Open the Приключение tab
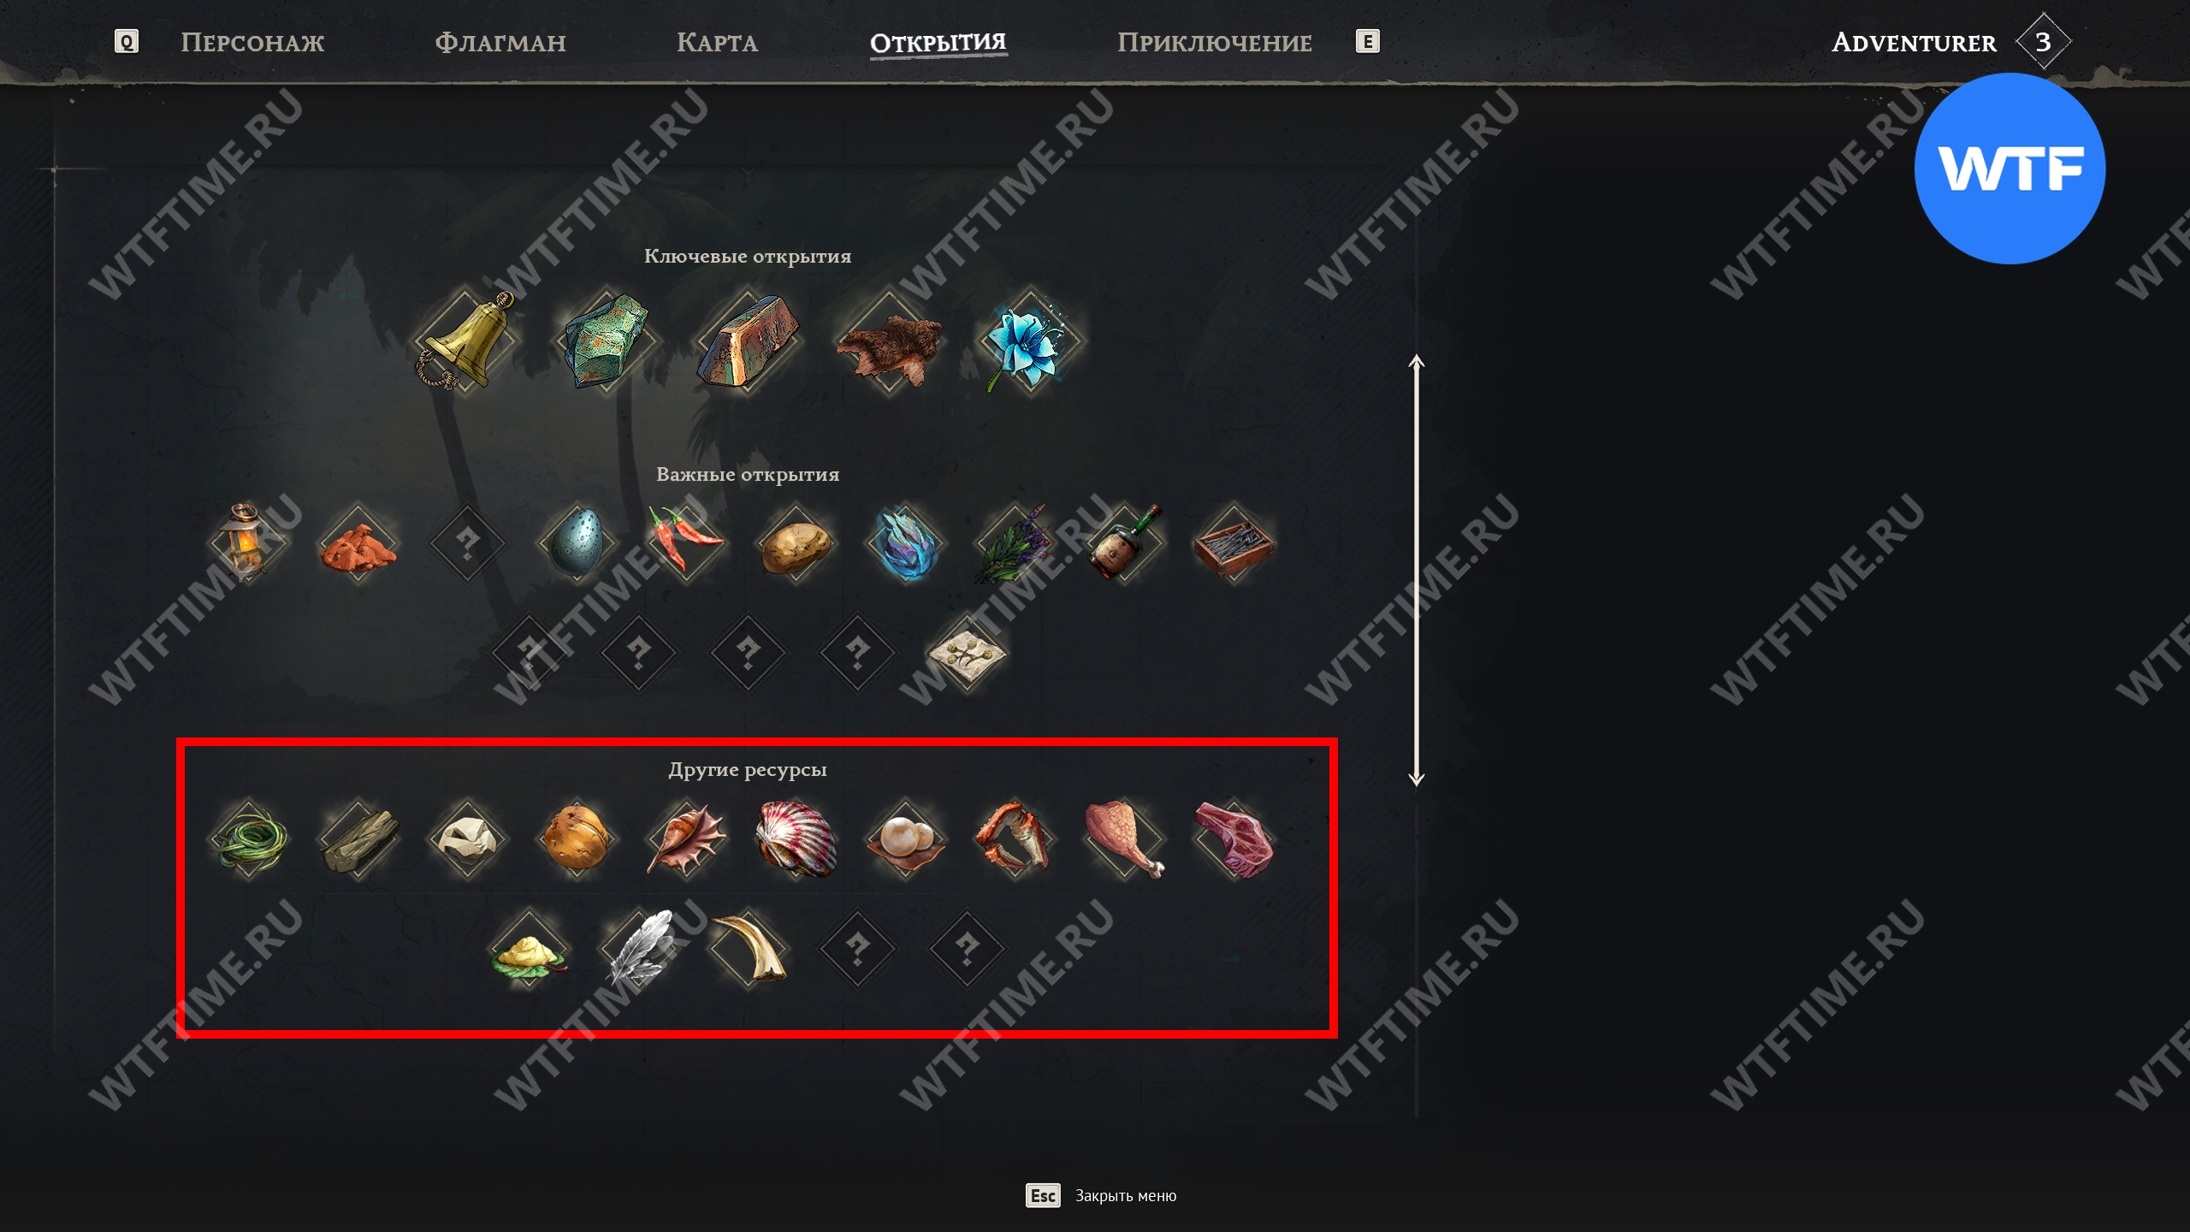The image size is (2190, 1232). pyautogui.click(x=1214, y=42)
